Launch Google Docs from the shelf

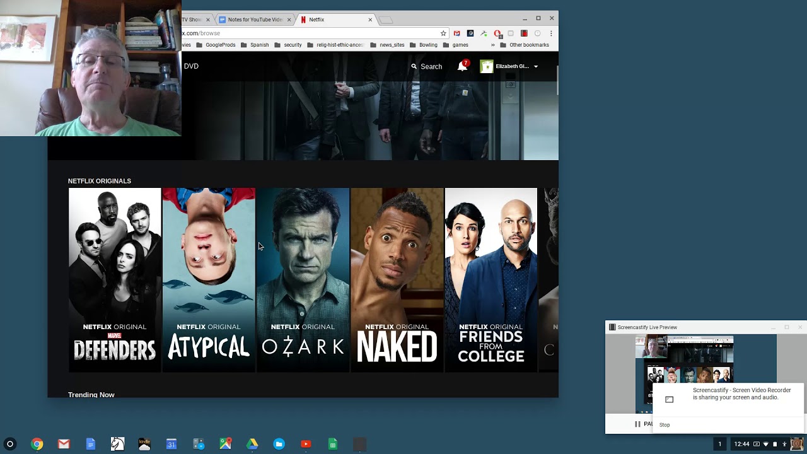coord(91,444)
